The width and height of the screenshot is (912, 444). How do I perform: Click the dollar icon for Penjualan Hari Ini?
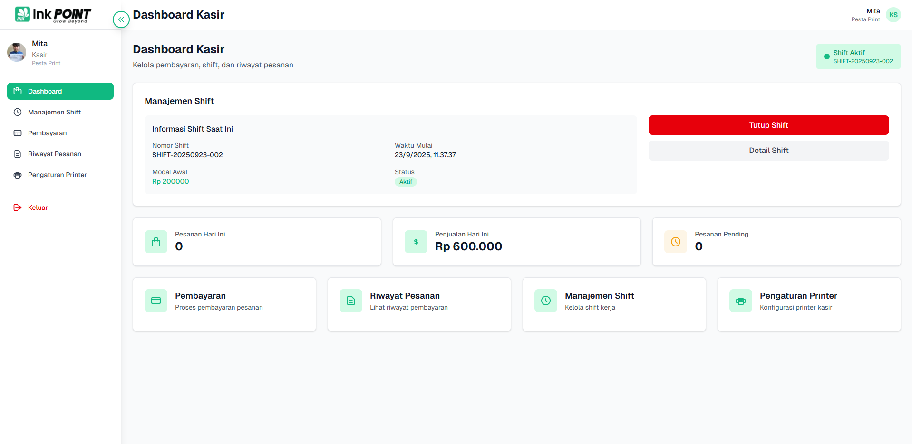tap(416, 242)
